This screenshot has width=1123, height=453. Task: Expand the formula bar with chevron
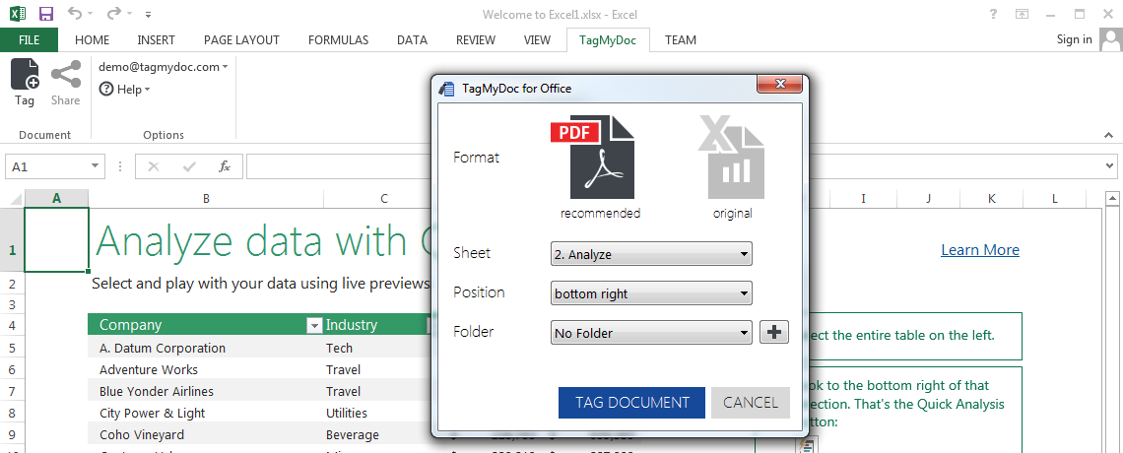[1109, 166]
